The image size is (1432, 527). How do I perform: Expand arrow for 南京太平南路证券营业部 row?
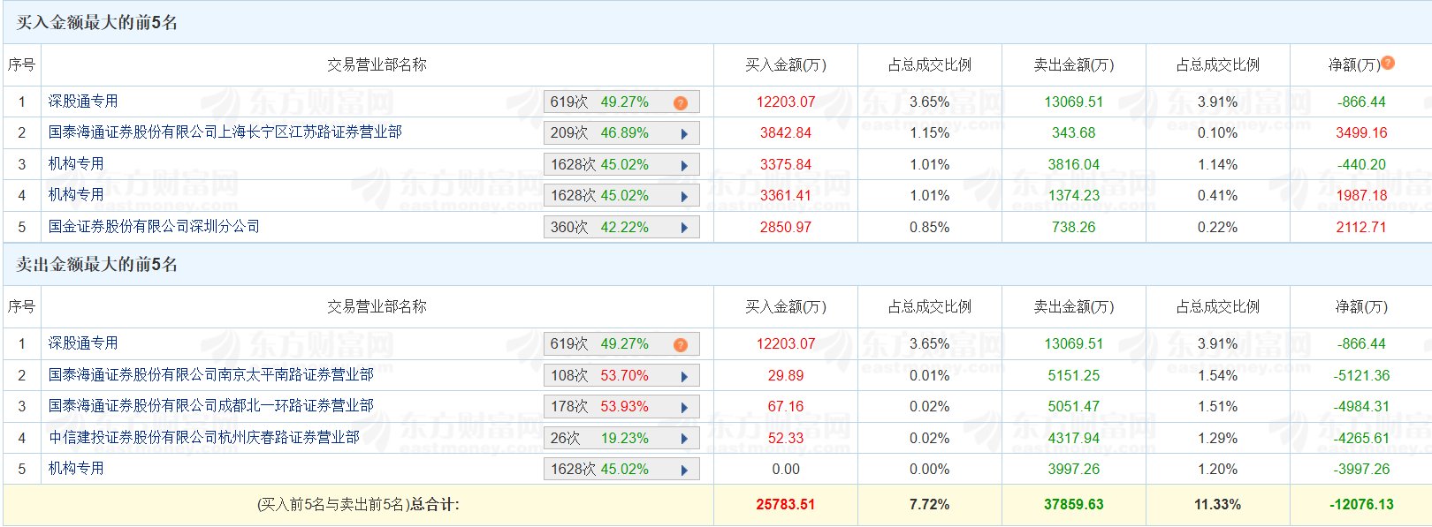(684, 376)
